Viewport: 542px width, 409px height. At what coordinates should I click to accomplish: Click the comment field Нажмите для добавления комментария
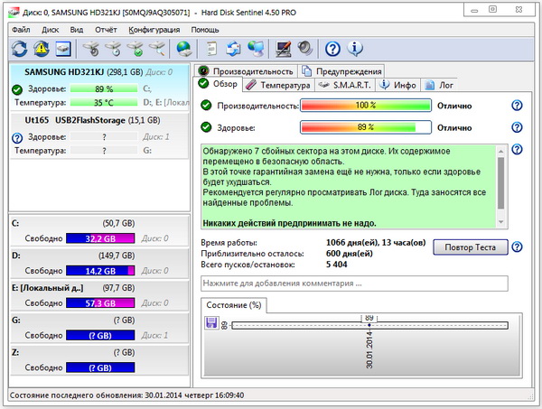click(x=353, y=284)
